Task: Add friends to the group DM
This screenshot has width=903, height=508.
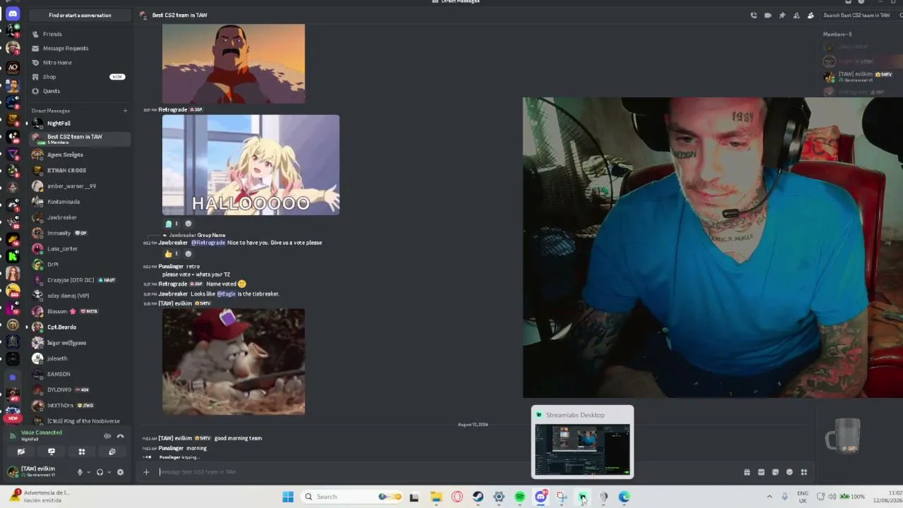Action: click(x=796, y=15)
